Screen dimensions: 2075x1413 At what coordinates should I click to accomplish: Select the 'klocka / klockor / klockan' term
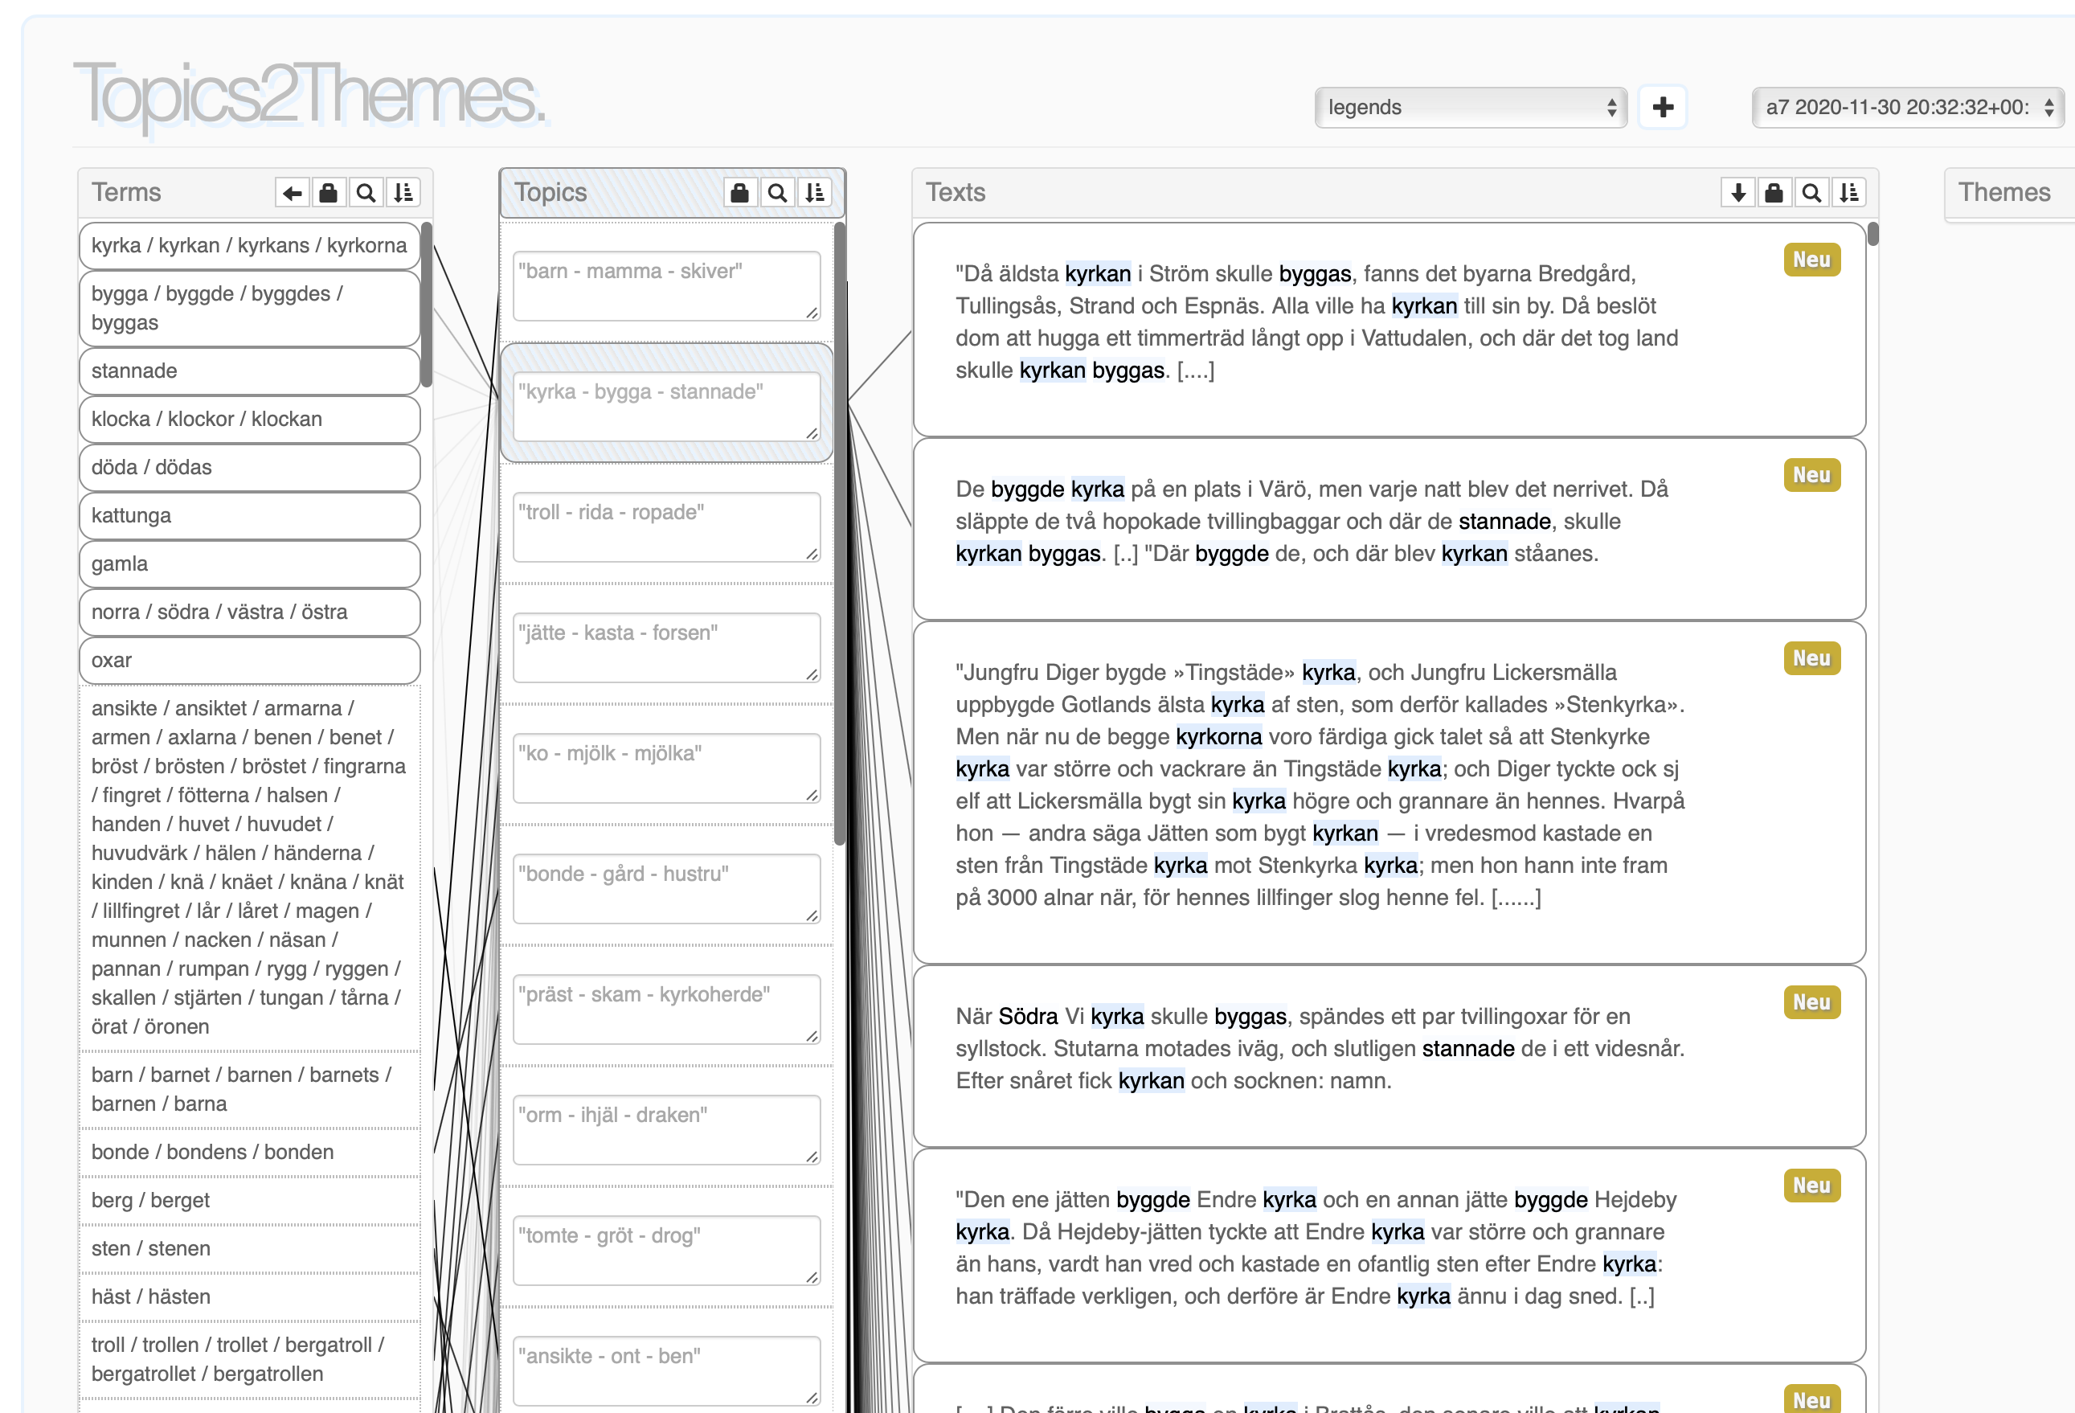point(249,419)
